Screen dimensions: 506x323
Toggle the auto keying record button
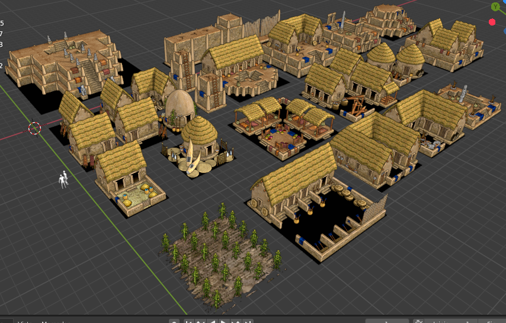point(174,321)
